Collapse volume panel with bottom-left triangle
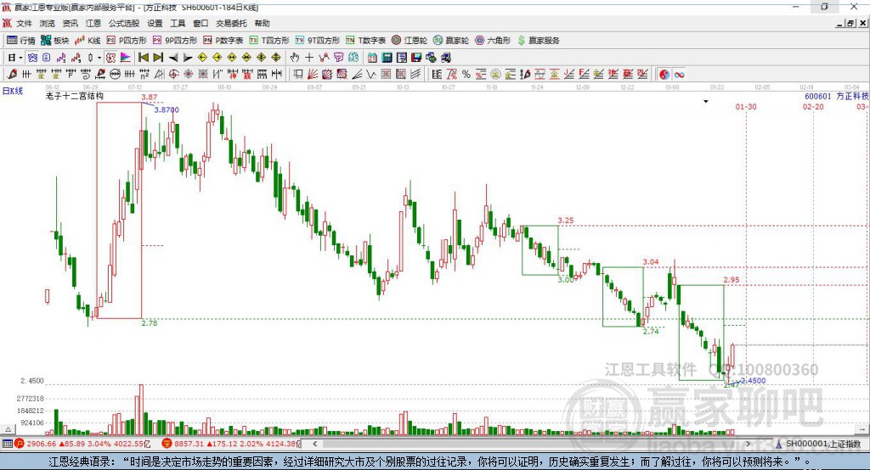Image resolution: width=870 pixels, height=470 pixels. click(x=8, y=429)
